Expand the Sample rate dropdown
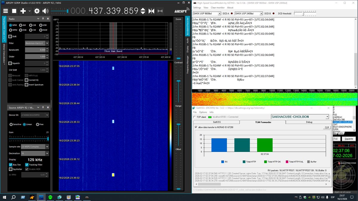This screenshot has height=201, width=358. pos(47,147)
